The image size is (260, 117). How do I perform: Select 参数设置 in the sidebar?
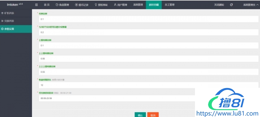coord(16,29)
